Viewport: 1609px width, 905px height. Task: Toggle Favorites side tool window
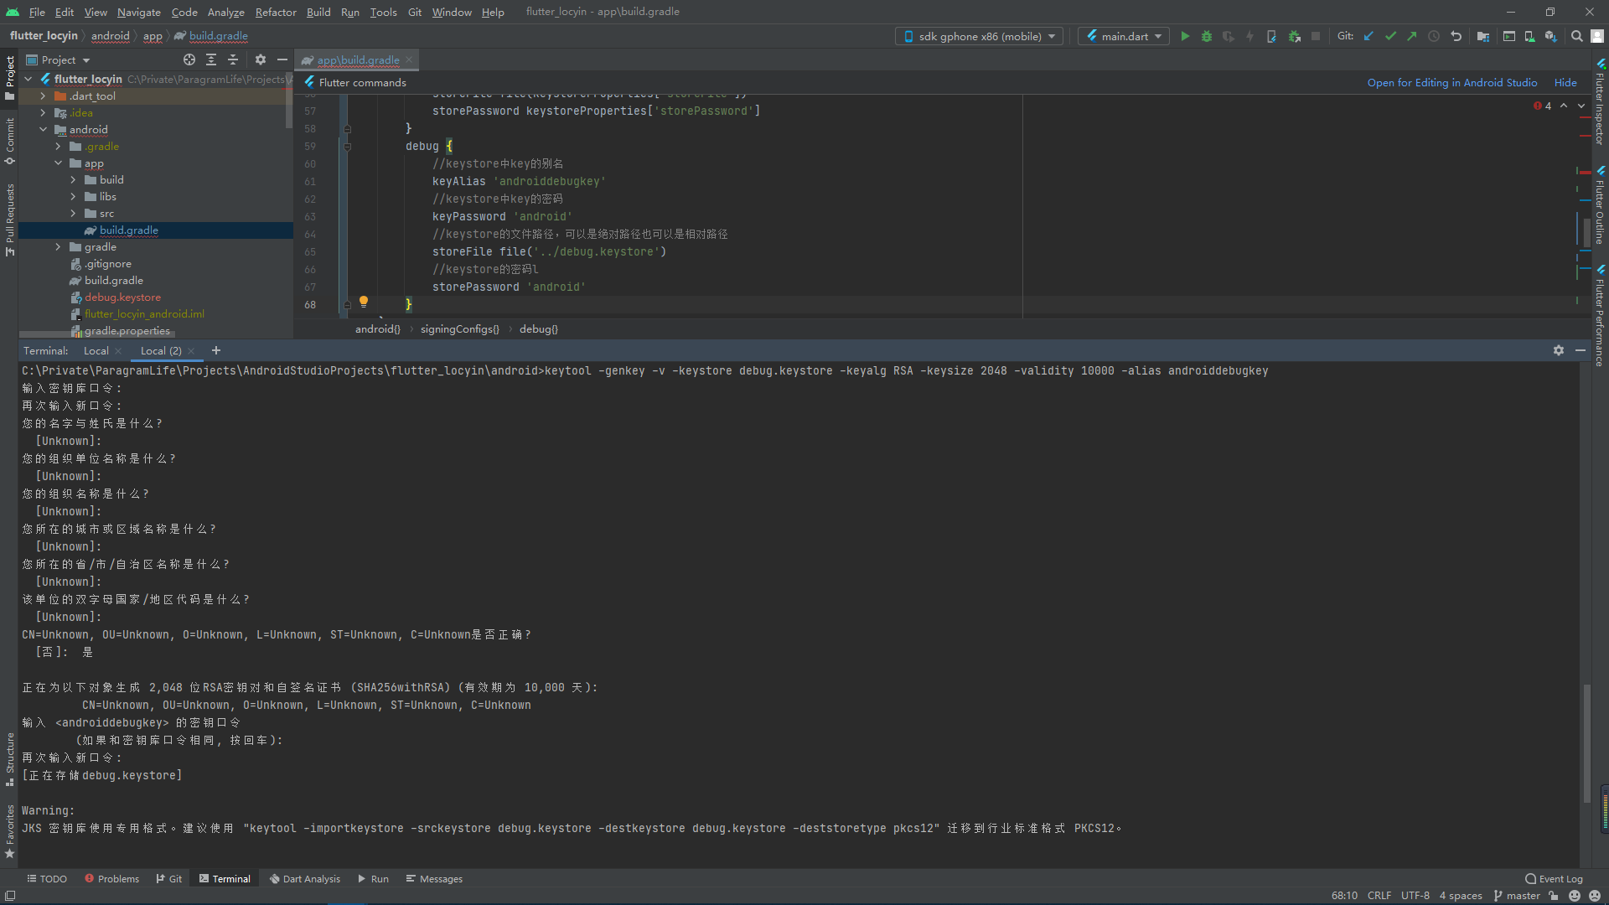point(10,831)
